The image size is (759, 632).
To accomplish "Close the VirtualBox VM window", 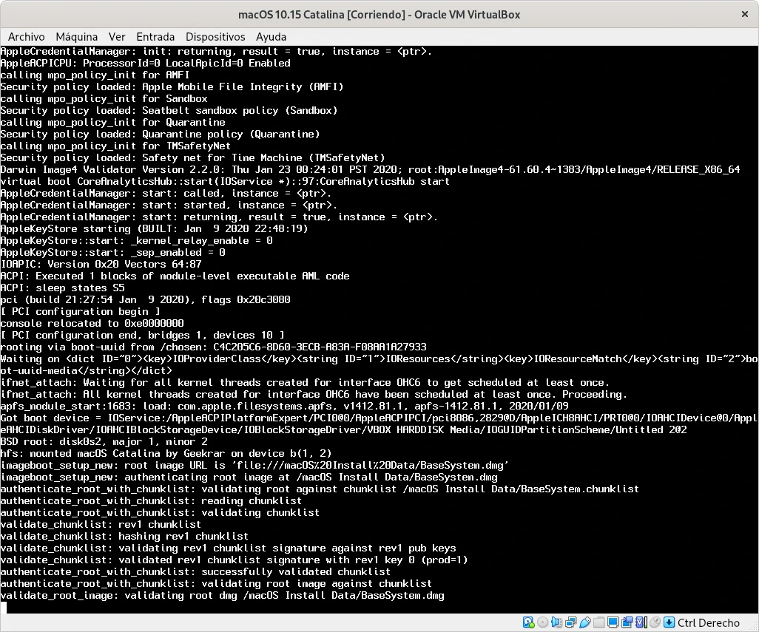I will [x=743, y=14].
